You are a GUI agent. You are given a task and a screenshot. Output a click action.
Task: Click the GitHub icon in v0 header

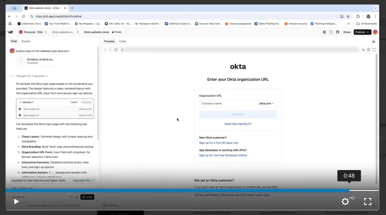pyautogui.click(x=338, y=32)
